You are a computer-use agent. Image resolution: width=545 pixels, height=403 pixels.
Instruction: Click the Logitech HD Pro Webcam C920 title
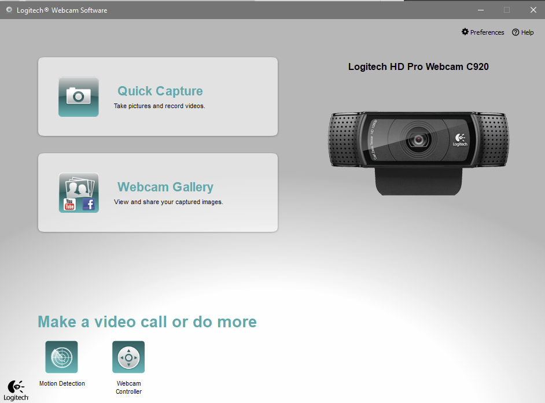point(418,66)
